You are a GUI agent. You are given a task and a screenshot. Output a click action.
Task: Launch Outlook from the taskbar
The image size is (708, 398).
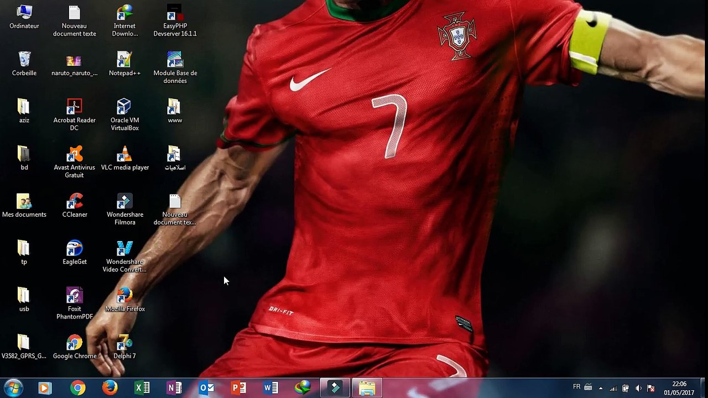pos(206,388)
